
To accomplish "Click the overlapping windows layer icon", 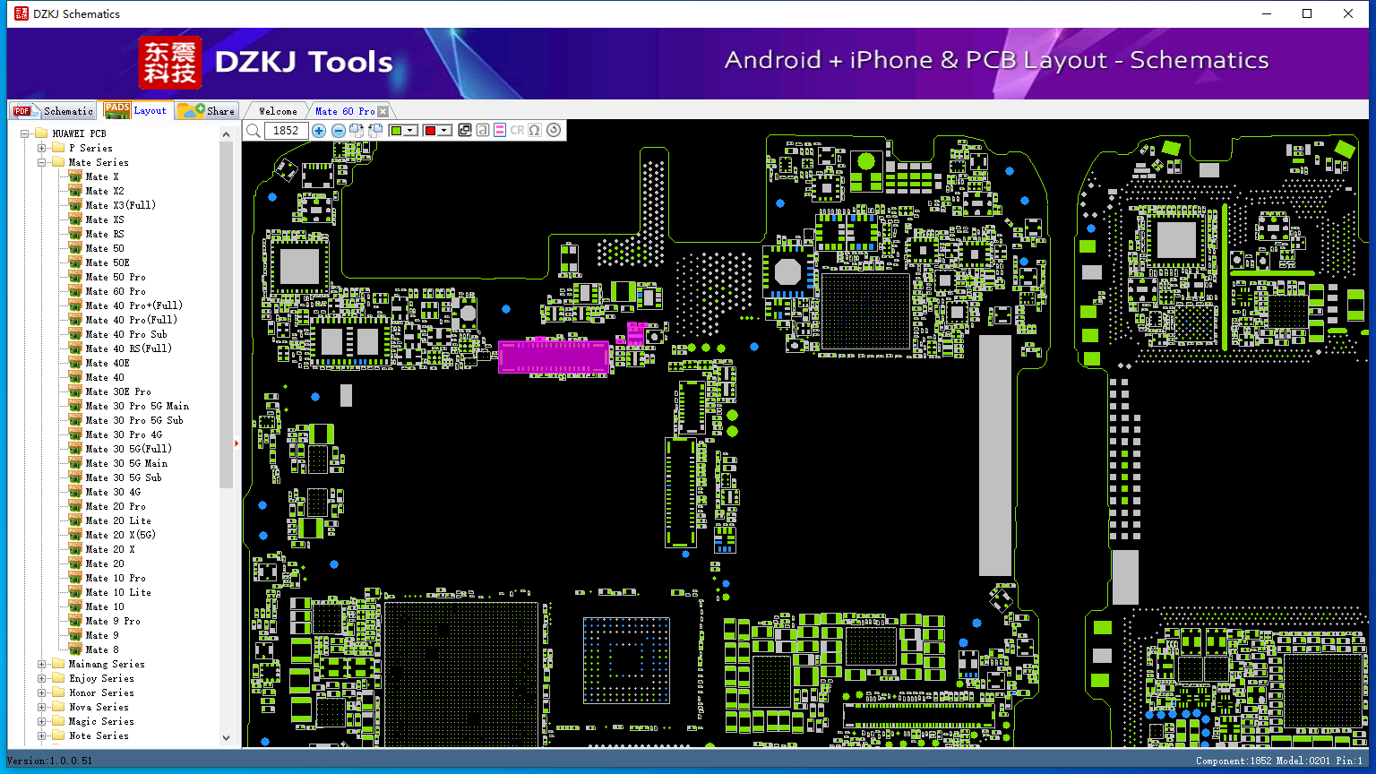I will [465, 131].
